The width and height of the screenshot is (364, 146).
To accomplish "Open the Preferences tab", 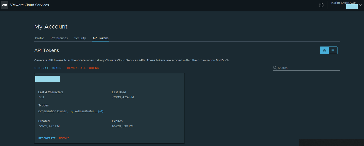I will point(59,38).
